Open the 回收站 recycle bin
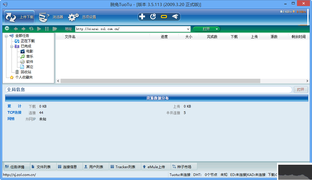Screen dimensions: 312x180 [26, 72]
